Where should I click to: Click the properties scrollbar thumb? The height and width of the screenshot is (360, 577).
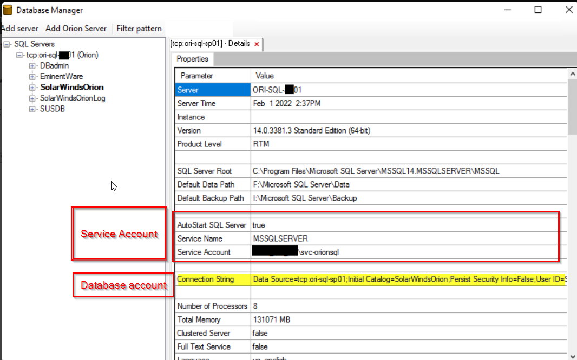pos(572,106)
